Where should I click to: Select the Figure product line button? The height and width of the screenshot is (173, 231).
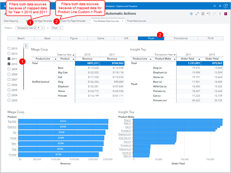(x=74, y=38)
